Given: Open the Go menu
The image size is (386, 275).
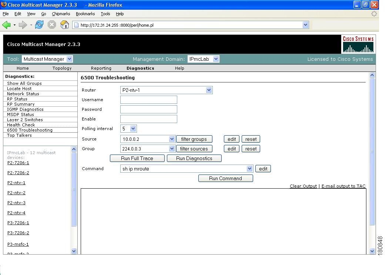Looking at the screenshot, I should tap(44, 14).
